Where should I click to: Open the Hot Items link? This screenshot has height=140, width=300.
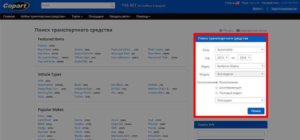coord(44,54)
